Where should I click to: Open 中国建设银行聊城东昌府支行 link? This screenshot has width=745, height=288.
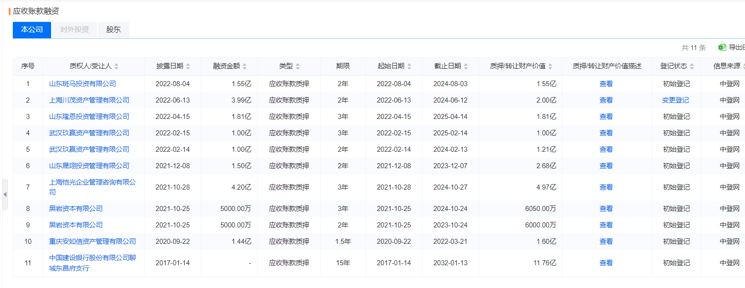pos(93,263)
